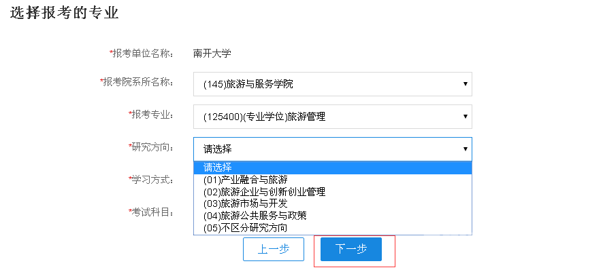Click the arrow on 研究方向 dropdown
This screenshot has height=272, width=603.
tap(466, 149)
